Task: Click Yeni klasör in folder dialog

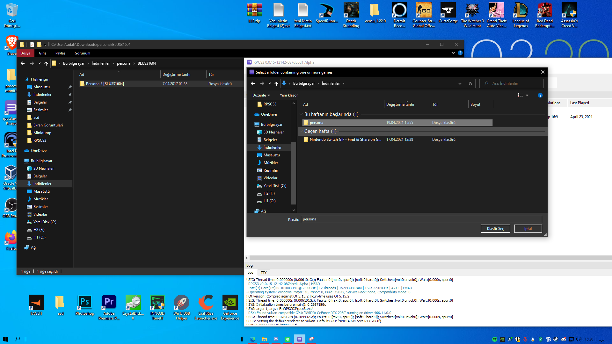Action: click(x=288, y=95)
